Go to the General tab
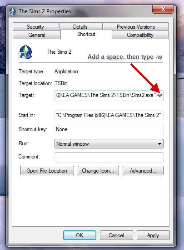The height and width of the screenshot is (250, 184). [x=37, y=35]
